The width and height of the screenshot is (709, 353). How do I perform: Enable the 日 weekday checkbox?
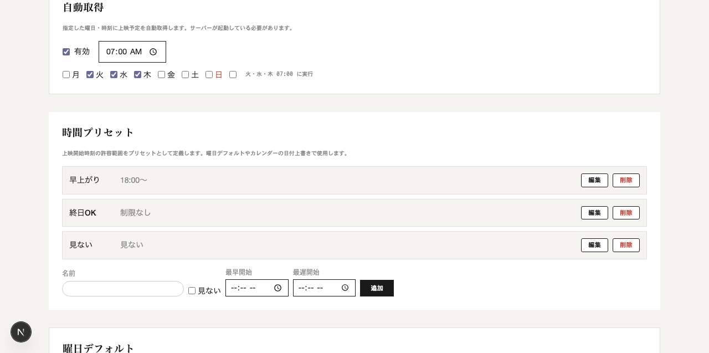coord(209,74)
